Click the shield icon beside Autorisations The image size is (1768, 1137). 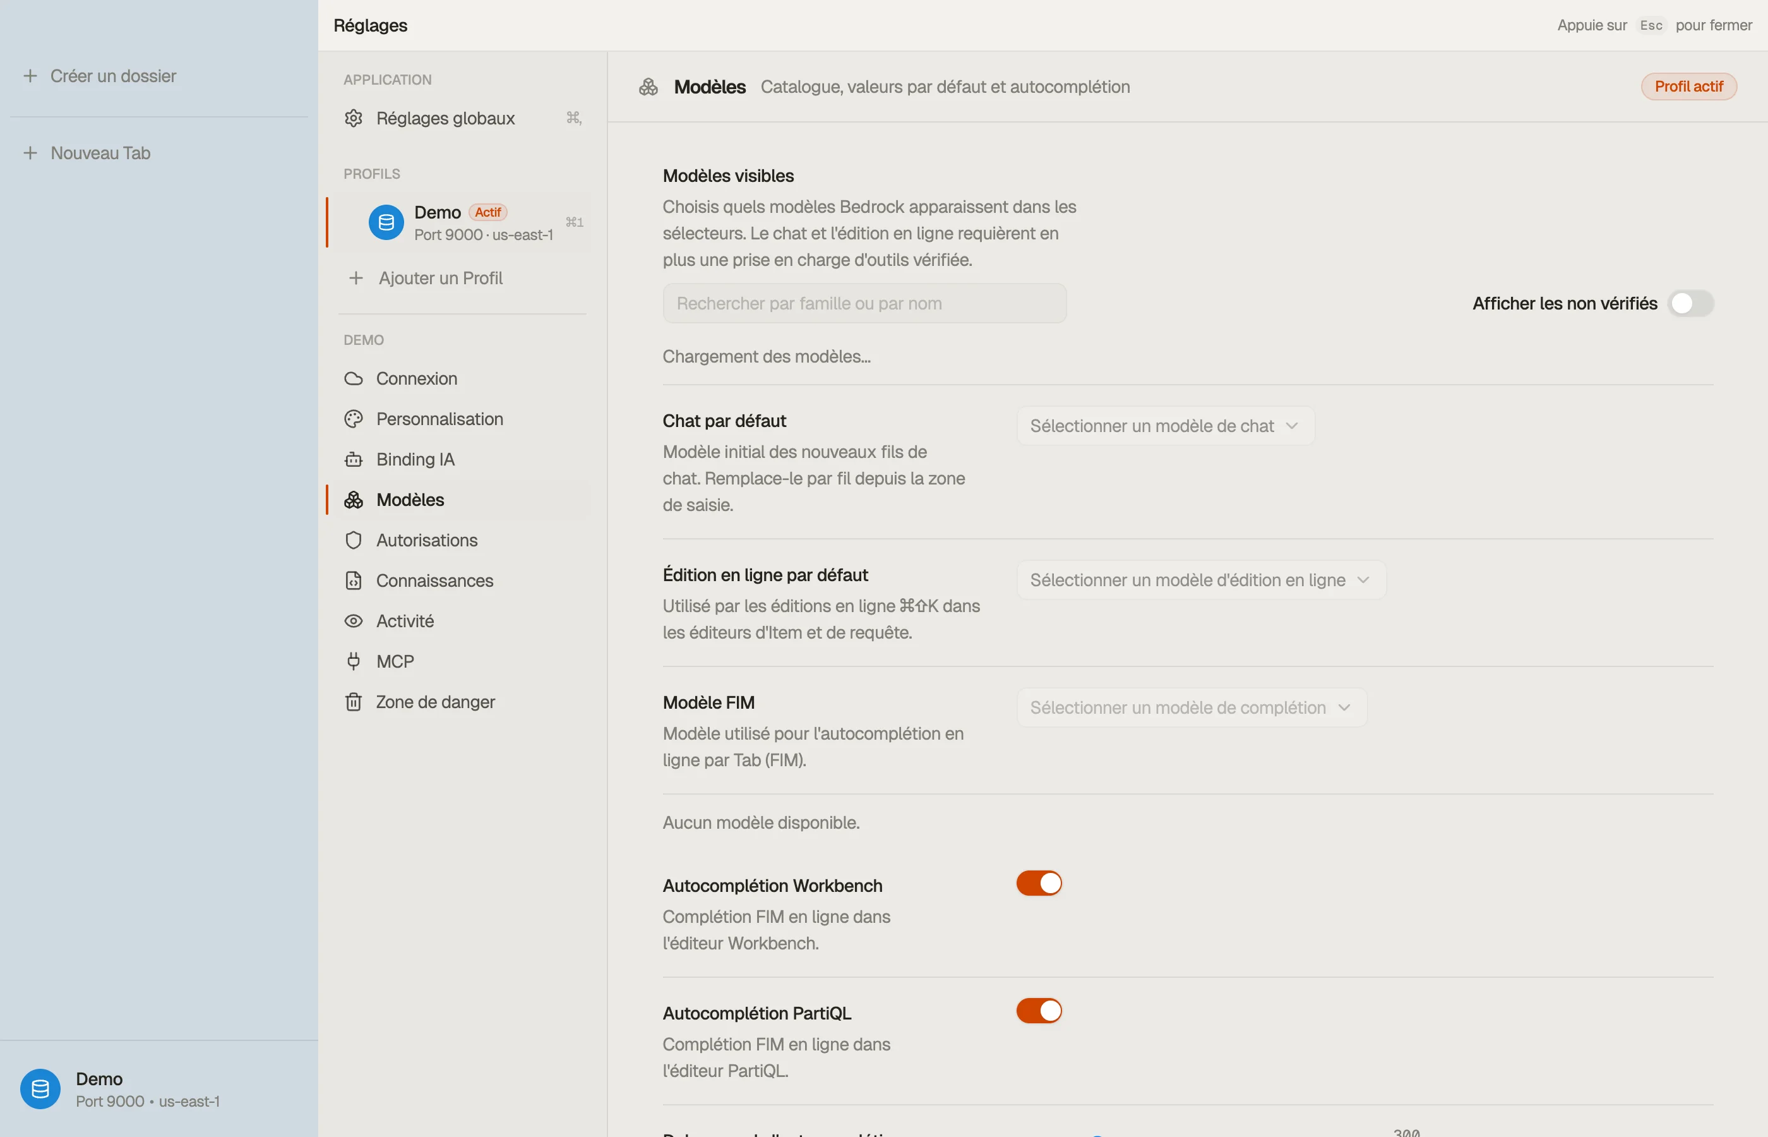[x=354, y=541]
